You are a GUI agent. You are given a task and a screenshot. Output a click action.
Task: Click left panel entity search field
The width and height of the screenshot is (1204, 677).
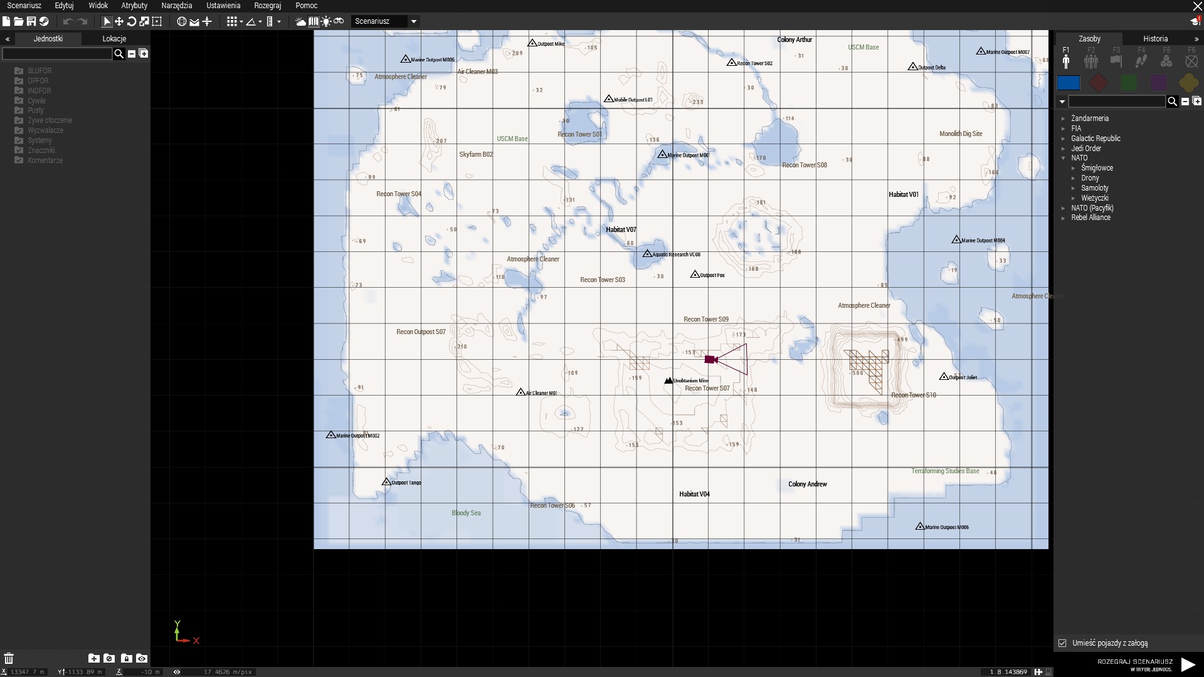[57, 54]
